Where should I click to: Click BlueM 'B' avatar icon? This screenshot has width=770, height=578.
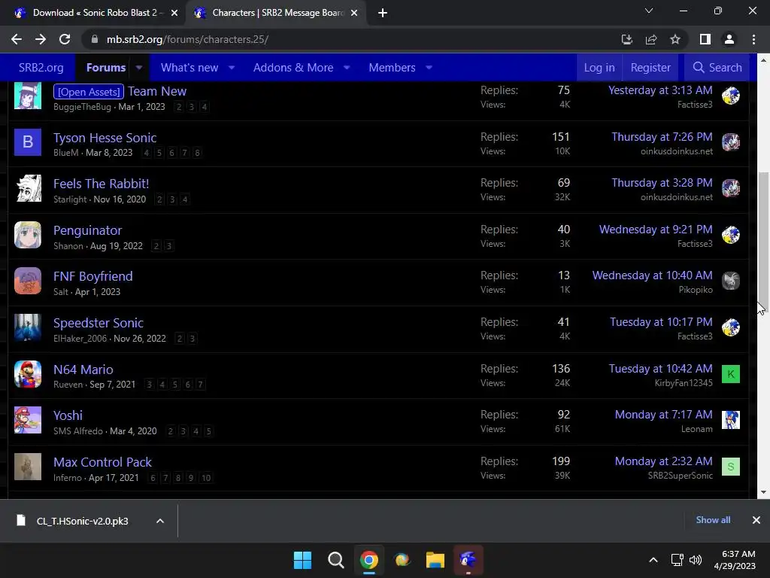coord(28,141)
